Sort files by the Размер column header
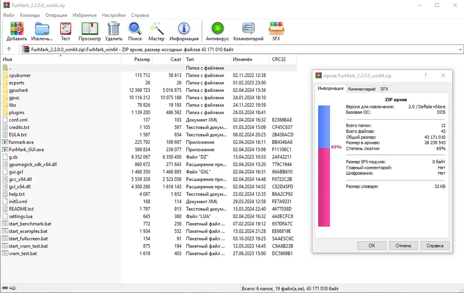Viewport: 464px width, 293px height. pyautogui.click(x=142, y=59)
